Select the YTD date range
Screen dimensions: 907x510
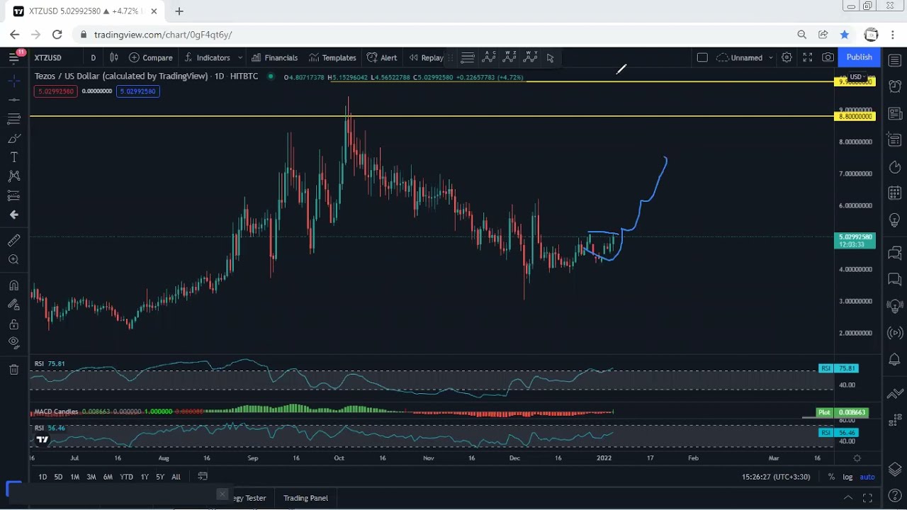click(126, 477)
